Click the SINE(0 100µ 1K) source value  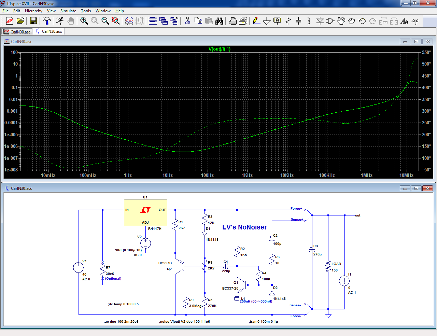(x=128, y=250)
